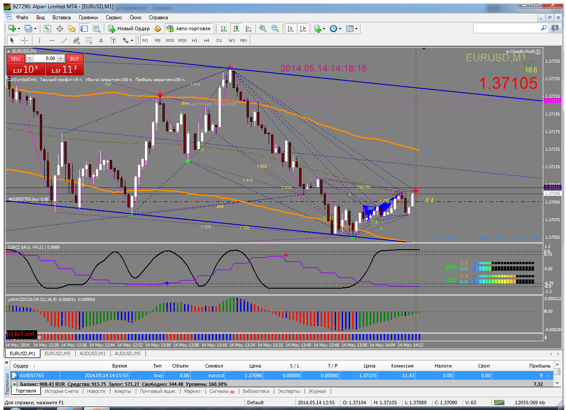Open the Strategy Tester magnifier icon
Image resolution: width=566 pixels, height=410 pixels.
[96, 28]
